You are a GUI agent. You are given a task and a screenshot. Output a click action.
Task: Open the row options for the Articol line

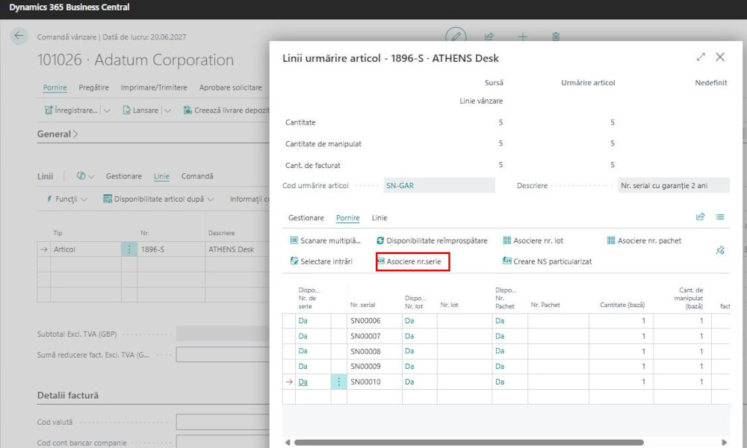pyautogui.click(x=129, y=249)
